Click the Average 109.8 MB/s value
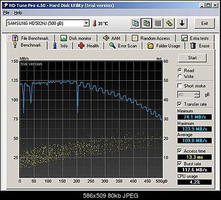This screenshot has width=221, height=200. coord(195,141)
